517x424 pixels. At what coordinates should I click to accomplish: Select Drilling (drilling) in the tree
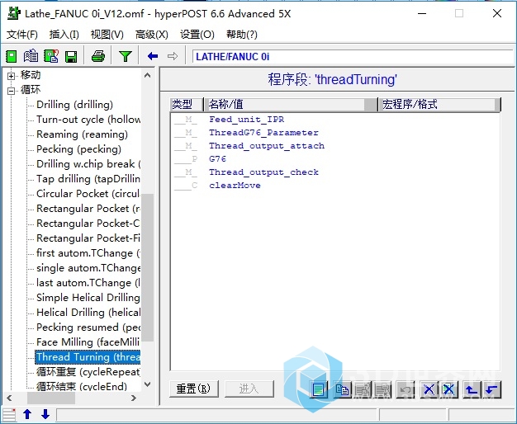click(74, 105)
